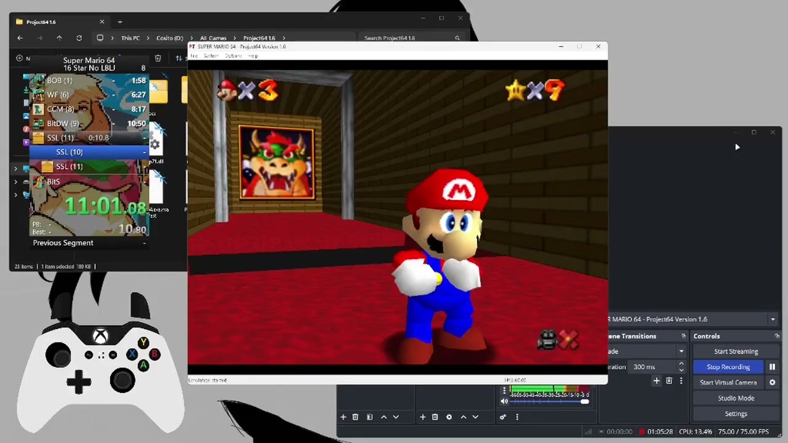The width and height of the screenshot is (788, 443).
Task: Select BOB (1) split in LiveSplit
Action: point(89,81)
